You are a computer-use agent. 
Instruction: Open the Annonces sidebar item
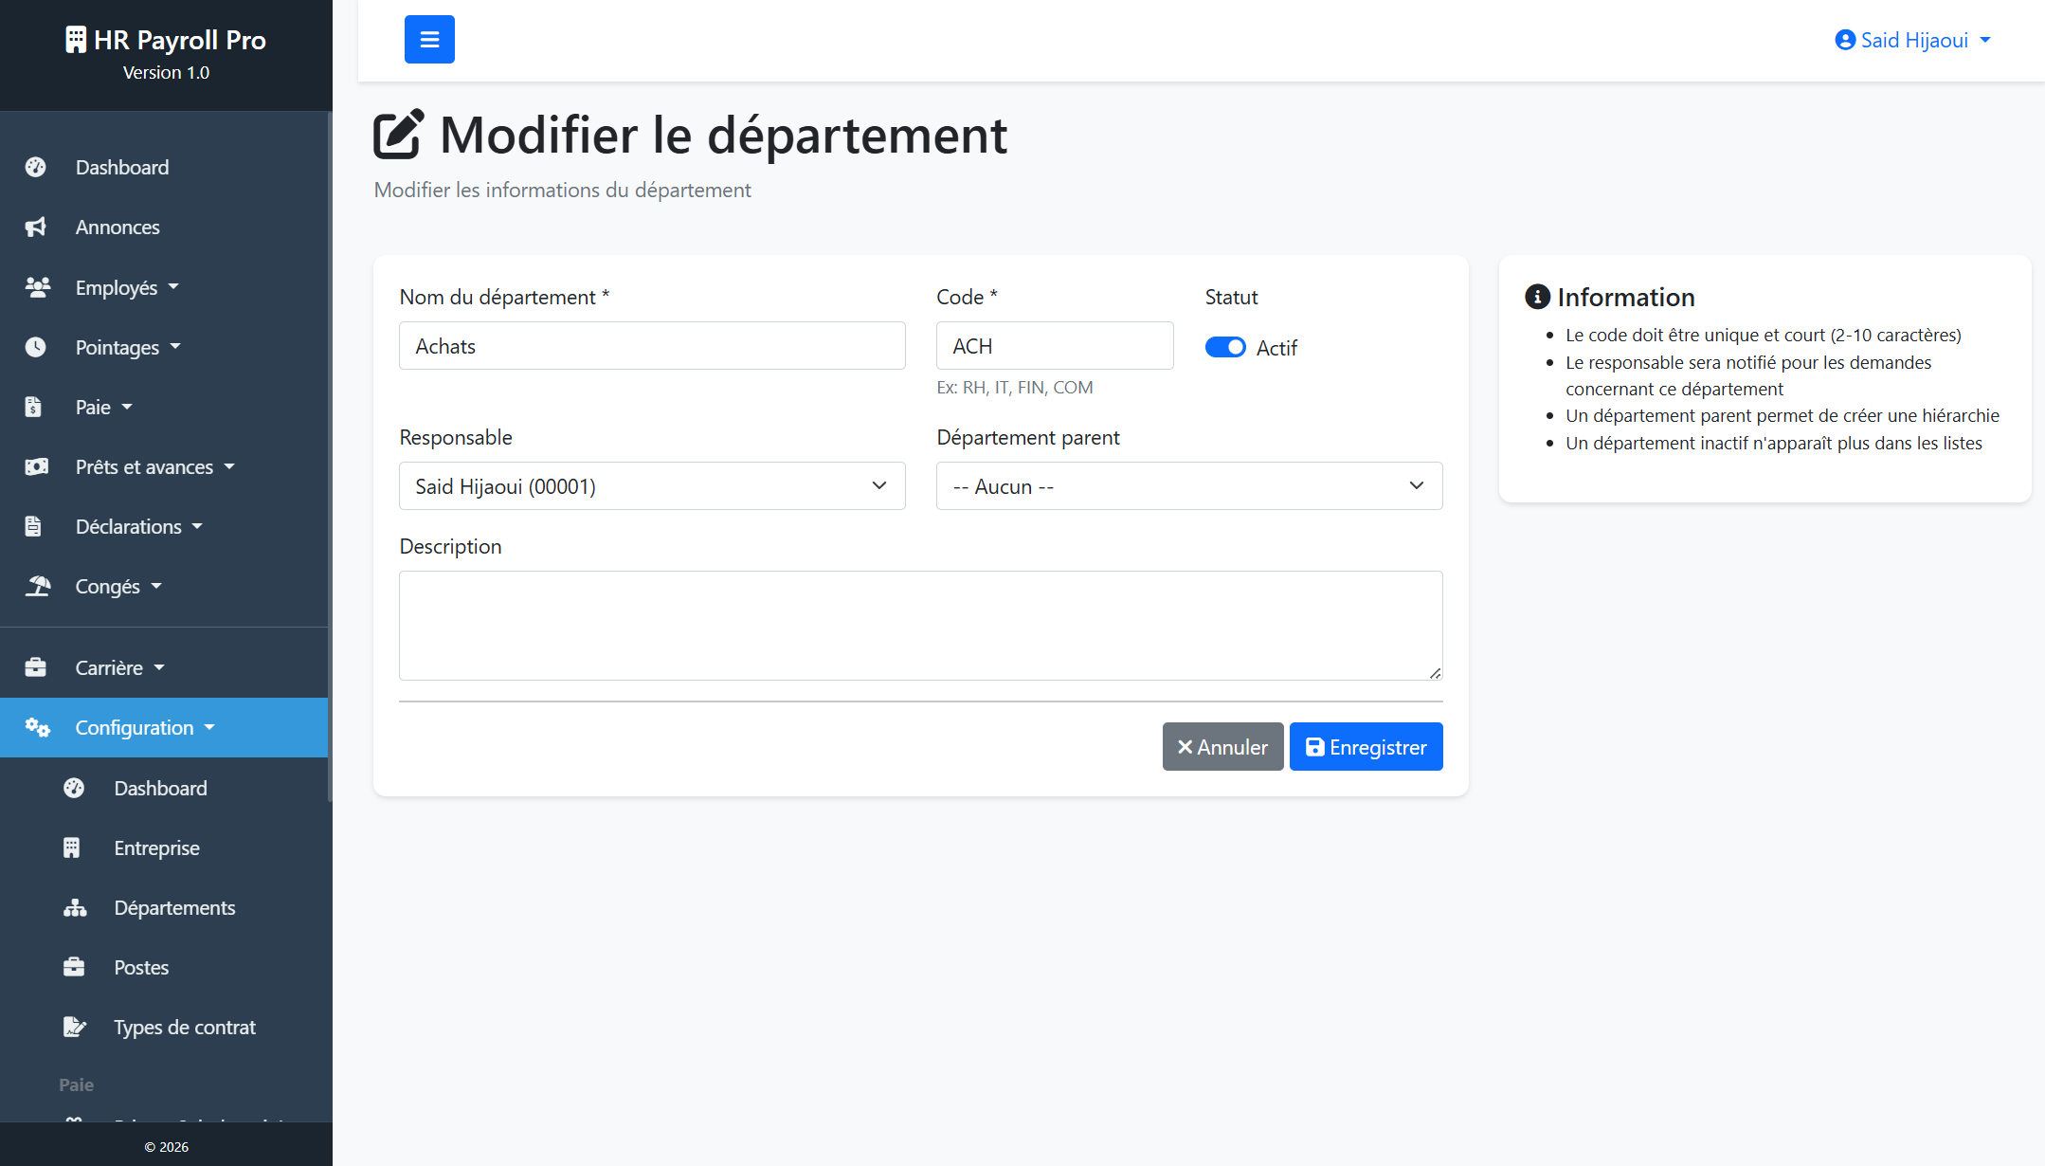pyautogui.click(x=164, y=228)
